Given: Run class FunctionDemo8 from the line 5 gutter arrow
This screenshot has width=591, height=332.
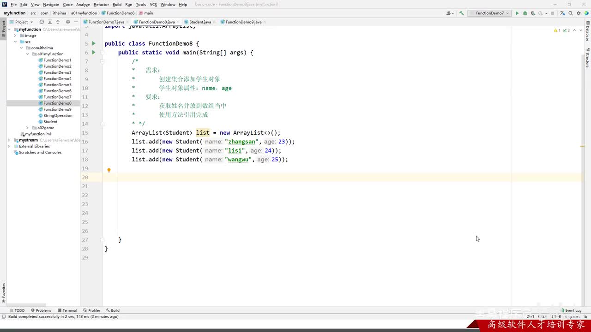Looking at the screenshot, I should coord(93,44).
